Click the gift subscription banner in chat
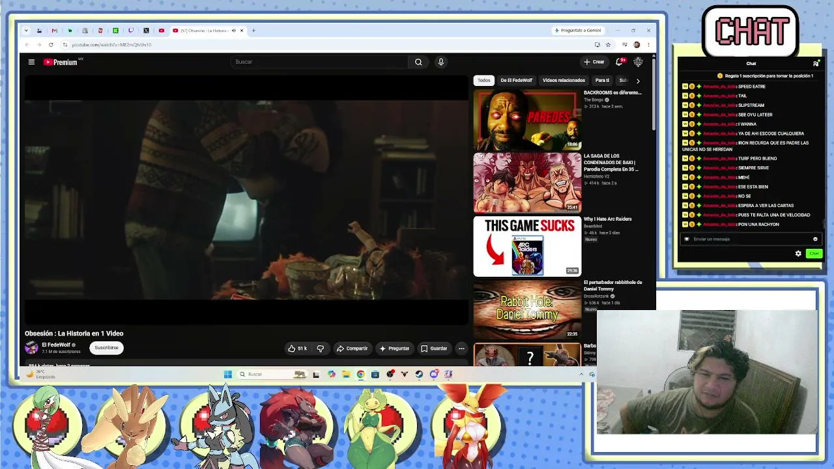The height and width of the screenshot is (469, 834). pyautogui.click(x=765, y=76)
